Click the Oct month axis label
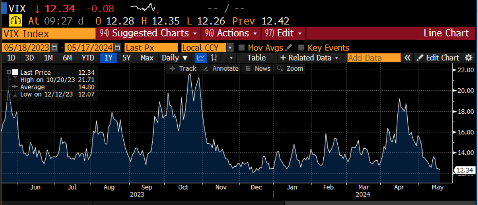This screenshot has height=205, width=478. point(183,187)
